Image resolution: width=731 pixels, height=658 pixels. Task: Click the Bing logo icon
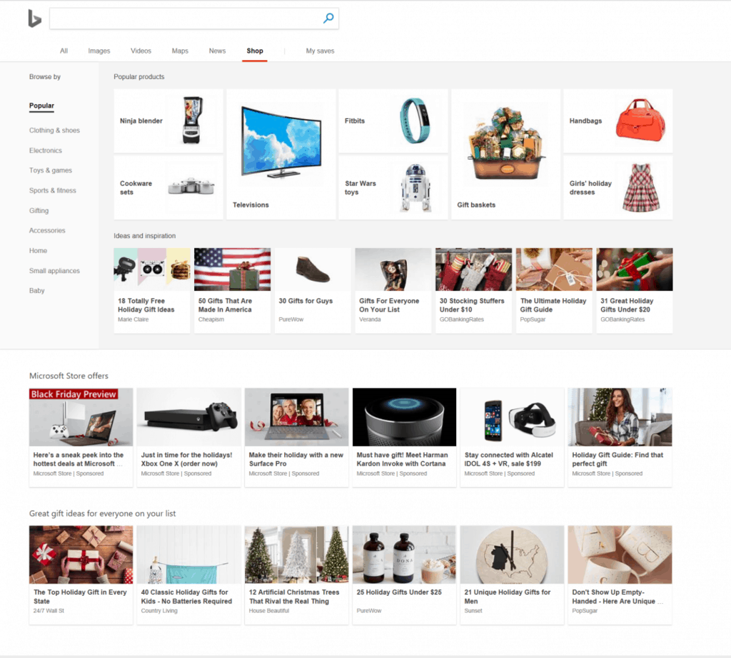[x=34, y=19]
